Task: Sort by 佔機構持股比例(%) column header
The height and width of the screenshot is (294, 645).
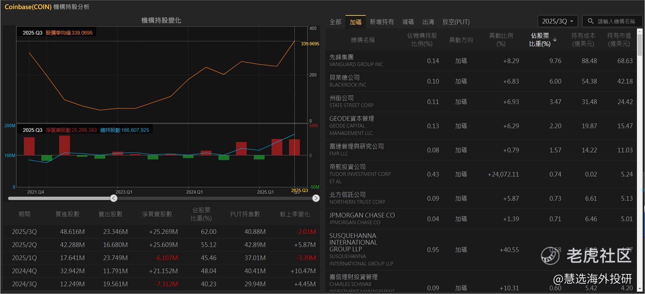Action: click(x=422, y=40)
